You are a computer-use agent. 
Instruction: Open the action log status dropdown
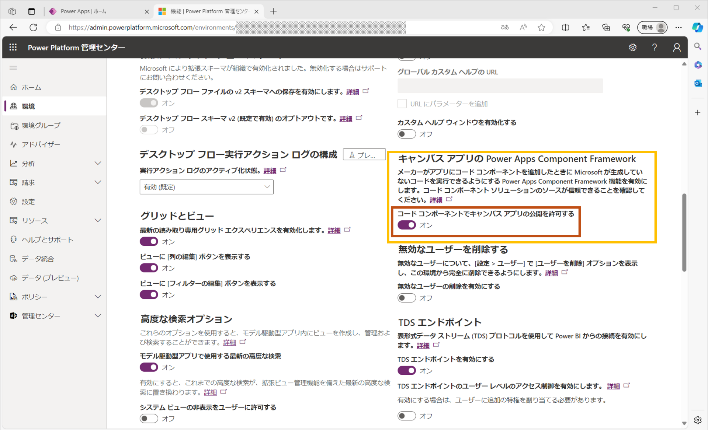(206, 187)
